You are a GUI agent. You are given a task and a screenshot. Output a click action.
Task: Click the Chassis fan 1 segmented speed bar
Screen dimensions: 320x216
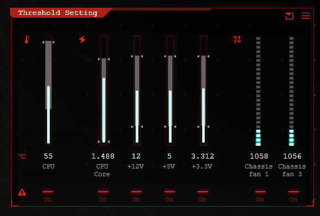pyautogui.click(x=258, y=91)
